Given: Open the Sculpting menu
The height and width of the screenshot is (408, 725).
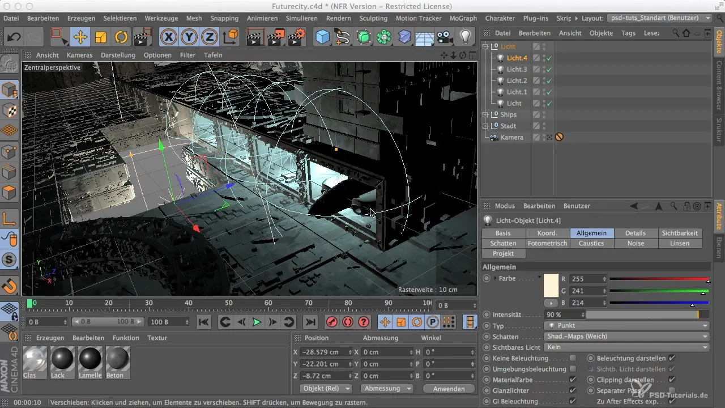Looking at the screenshot, I should [373, 18].
